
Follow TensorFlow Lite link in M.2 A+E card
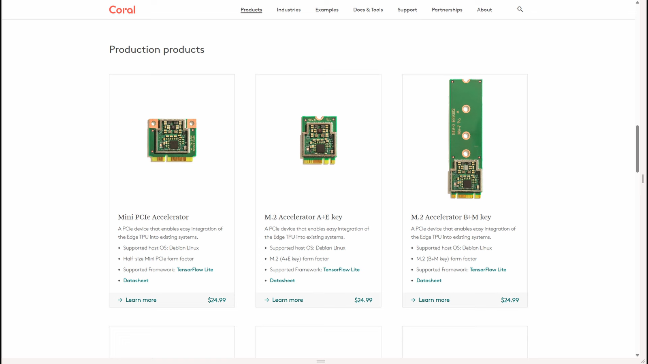point(341,270)
